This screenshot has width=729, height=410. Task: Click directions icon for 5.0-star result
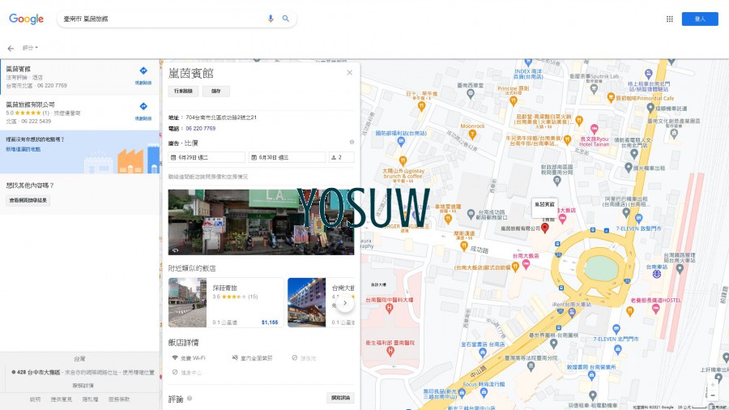(x=143, y=106)
